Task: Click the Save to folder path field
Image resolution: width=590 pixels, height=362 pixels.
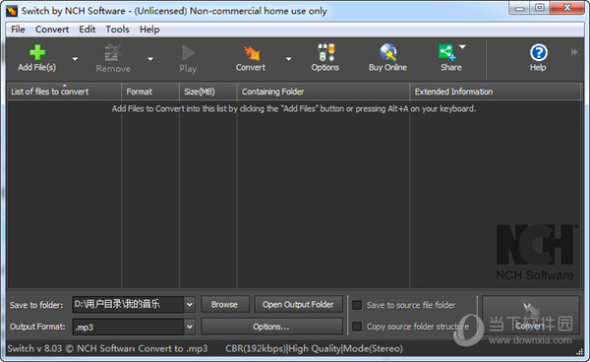Action: 128,304
